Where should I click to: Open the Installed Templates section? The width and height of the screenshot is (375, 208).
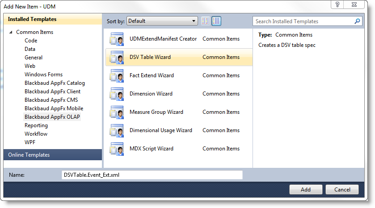(x=53, y=19)
